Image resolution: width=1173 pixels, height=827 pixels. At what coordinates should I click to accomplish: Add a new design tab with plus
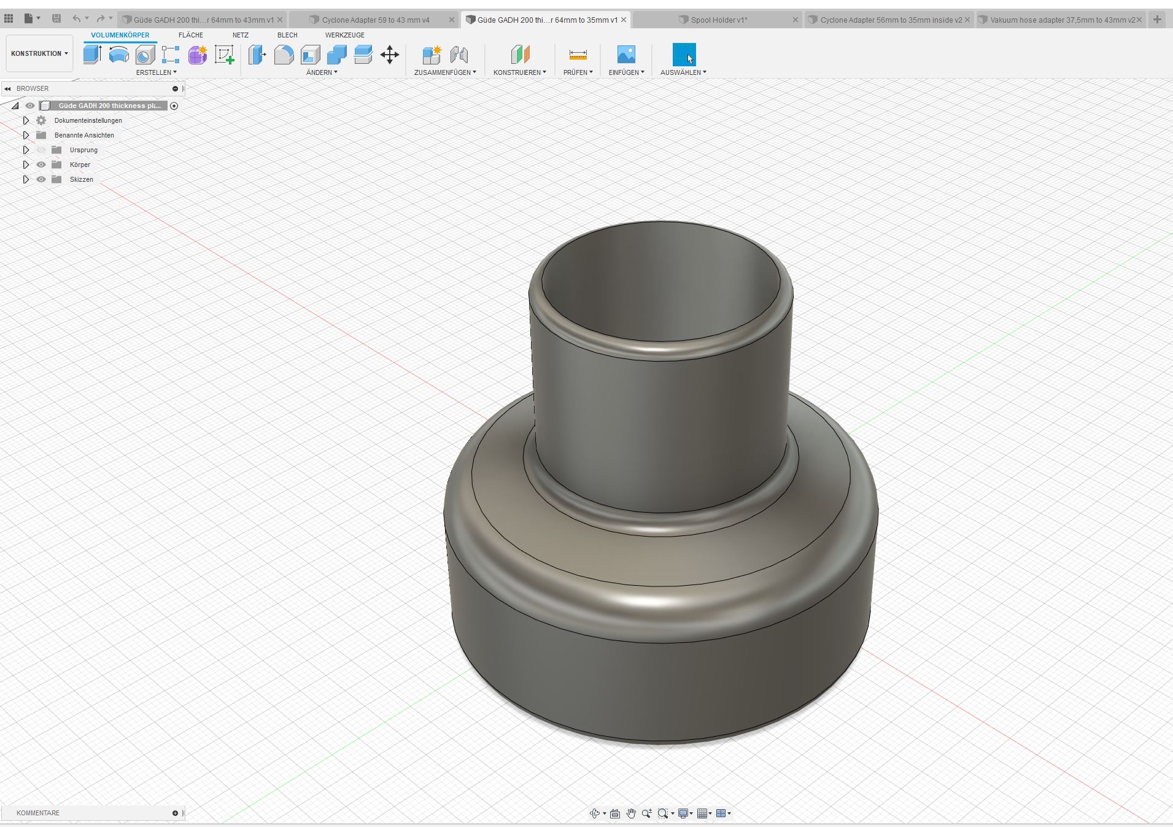[x=1157, y=20]
